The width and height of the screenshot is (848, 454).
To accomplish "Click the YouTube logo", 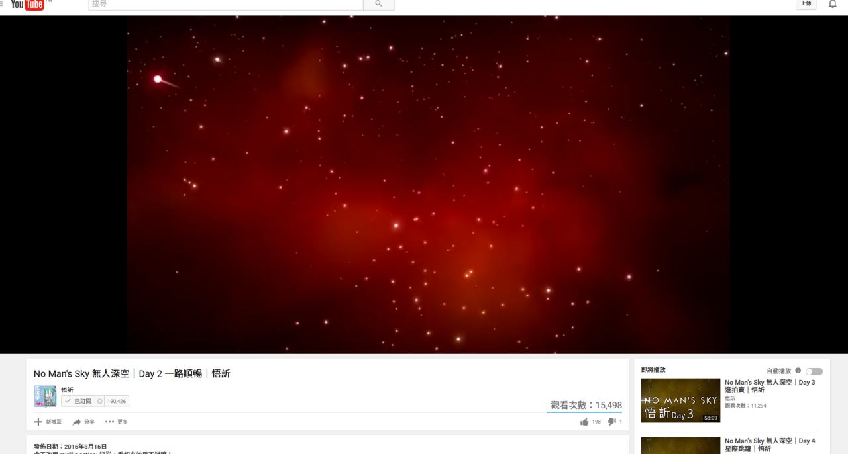I will pos(28,5).
